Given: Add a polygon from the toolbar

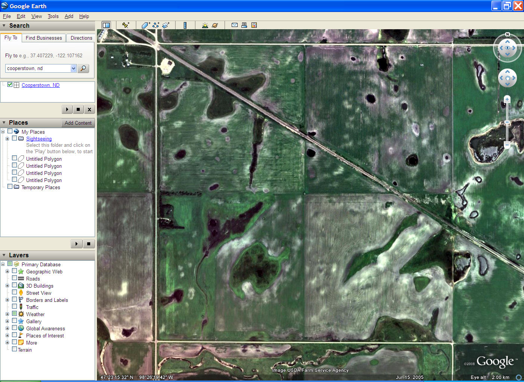Looking at the screenshot, I should [146, 25].
